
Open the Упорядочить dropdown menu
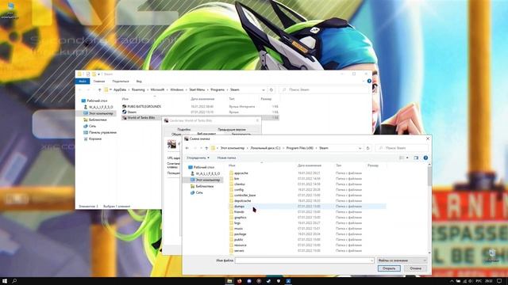[x=198, y=158]
